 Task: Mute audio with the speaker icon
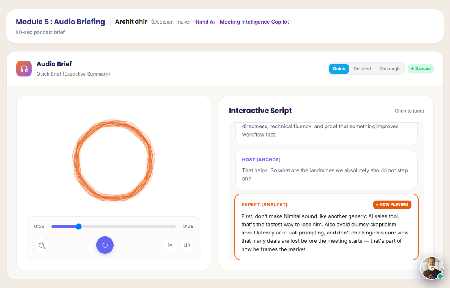187,245
